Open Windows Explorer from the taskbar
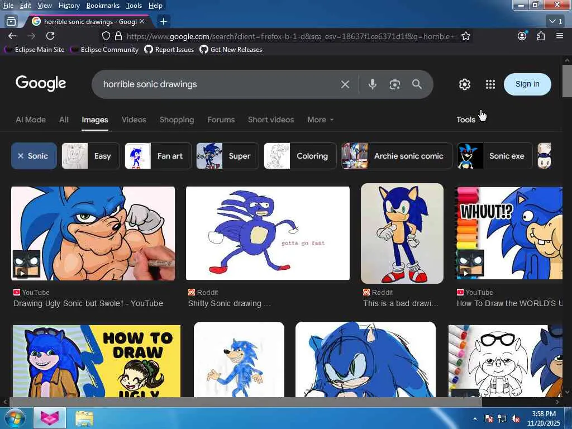This screenshot has height=429, width=572. pyautogui.click(x=84, y=418)
